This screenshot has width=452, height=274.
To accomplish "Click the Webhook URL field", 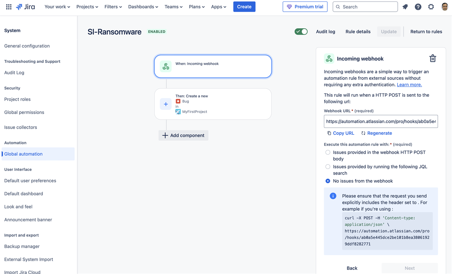I will point(381,122).
